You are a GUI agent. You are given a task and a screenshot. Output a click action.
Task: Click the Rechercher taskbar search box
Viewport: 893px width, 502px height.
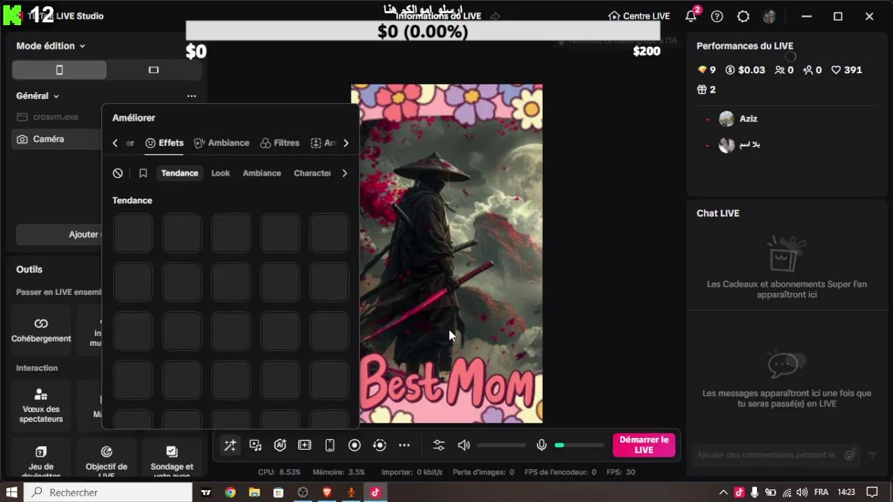tap(109, 492)
